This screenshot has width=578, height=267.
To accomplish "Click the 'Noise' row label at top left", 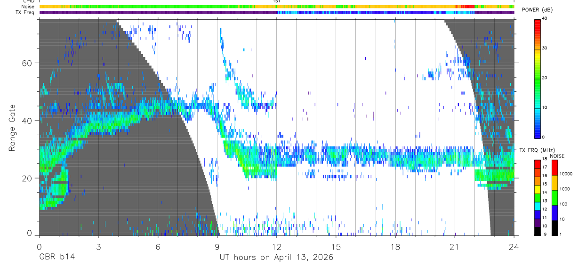I will [x=27, y=7].
